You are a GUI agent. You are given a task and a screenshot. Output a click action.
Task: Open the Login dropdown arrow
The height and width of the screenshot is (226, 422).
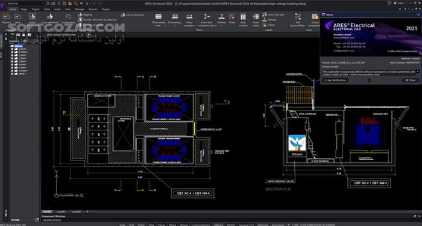coord(406,3)
